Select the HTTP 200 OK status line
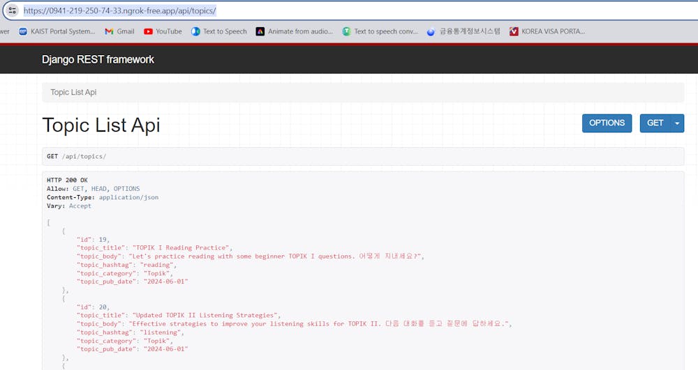Viewport: 698px width, 370px height. pos(67,180)
